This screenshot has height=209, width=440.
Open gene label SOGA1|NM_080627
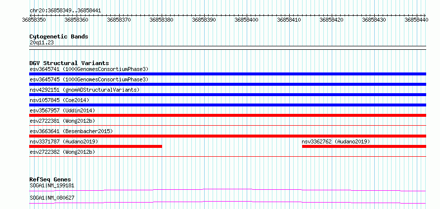tap(52, 198)
